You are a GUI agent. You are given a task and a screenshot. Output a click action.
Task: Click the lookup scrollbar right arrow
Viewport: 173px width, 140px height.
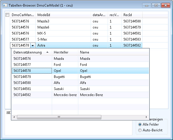pos(147,117)
